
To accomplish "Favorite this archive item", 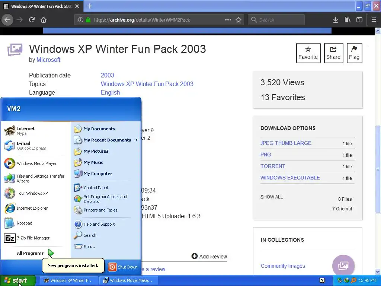I will 308,53.
